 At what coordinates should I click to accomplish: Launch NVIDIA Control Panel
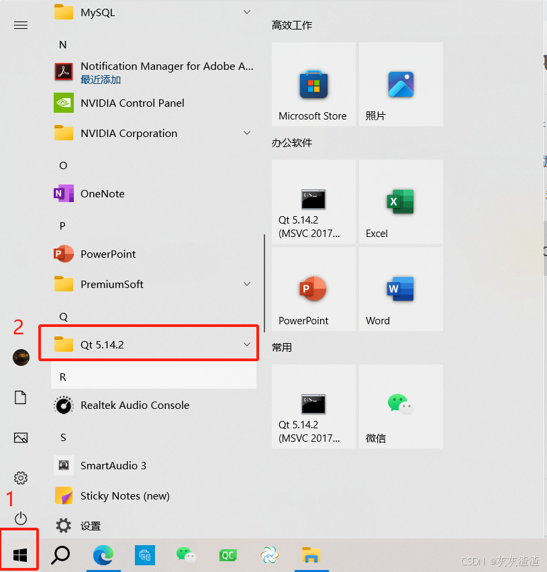154,103
